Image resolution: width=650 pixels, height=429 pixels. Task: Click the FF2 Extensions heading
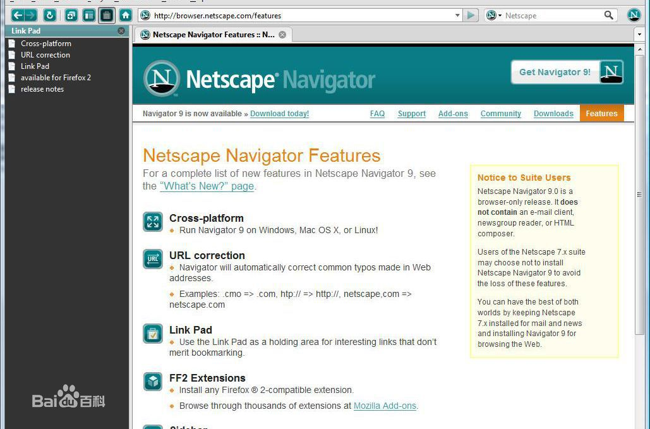pos(207,378)
